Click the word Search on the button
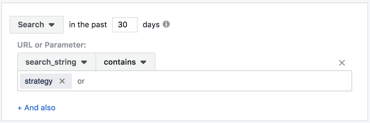Screen dimensions: 370x123 coord(31,25)
